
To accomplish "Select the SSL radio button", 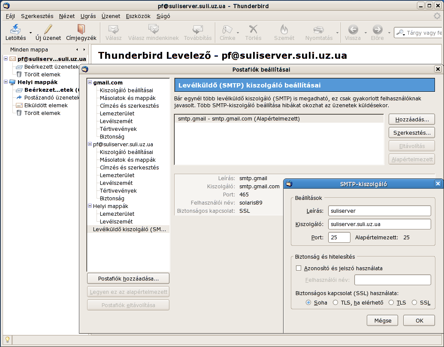I will [414, 303].
